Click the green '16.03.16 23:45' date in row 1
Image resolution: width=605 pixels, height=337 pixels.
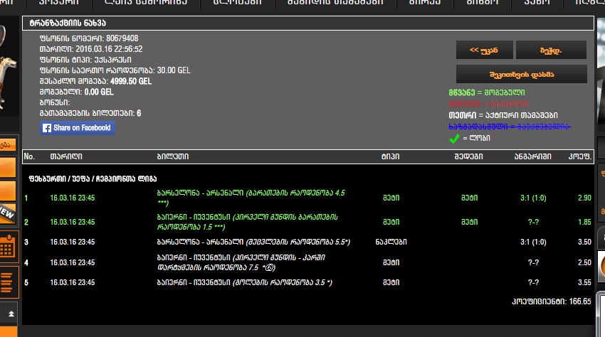tap(73, 198)
